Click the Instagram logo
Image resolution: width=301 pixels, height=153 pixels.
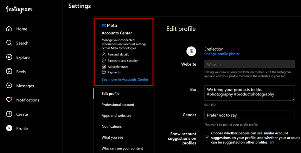[19, 9]
